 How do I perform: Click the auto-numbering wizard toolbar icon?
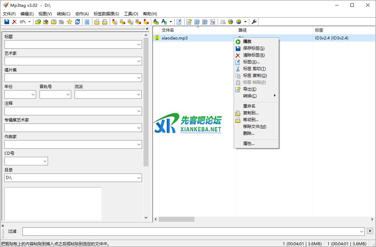tap(213, 22)
